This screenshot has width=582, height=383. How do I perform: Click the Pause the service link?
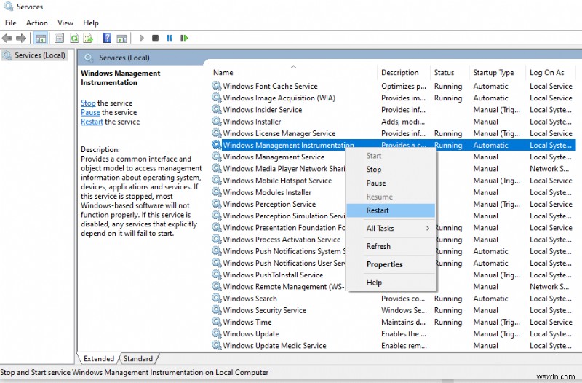(x=90, y=112)
